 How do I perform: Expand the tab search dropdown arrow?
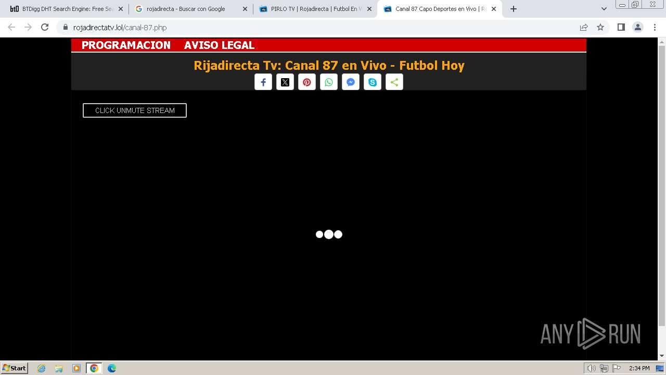tap(604, 9)
